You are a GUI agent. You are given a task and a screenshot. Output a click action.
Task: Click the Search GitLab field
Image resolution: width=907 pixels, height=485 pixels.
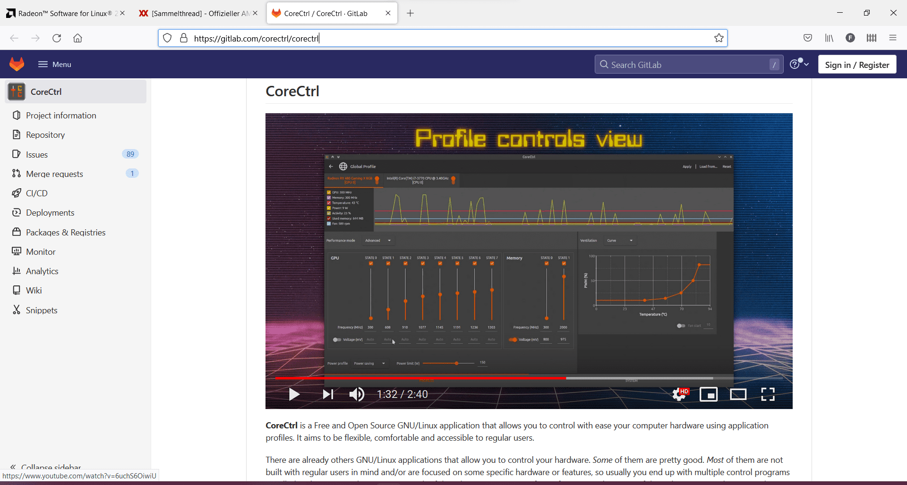coord(689,65)
